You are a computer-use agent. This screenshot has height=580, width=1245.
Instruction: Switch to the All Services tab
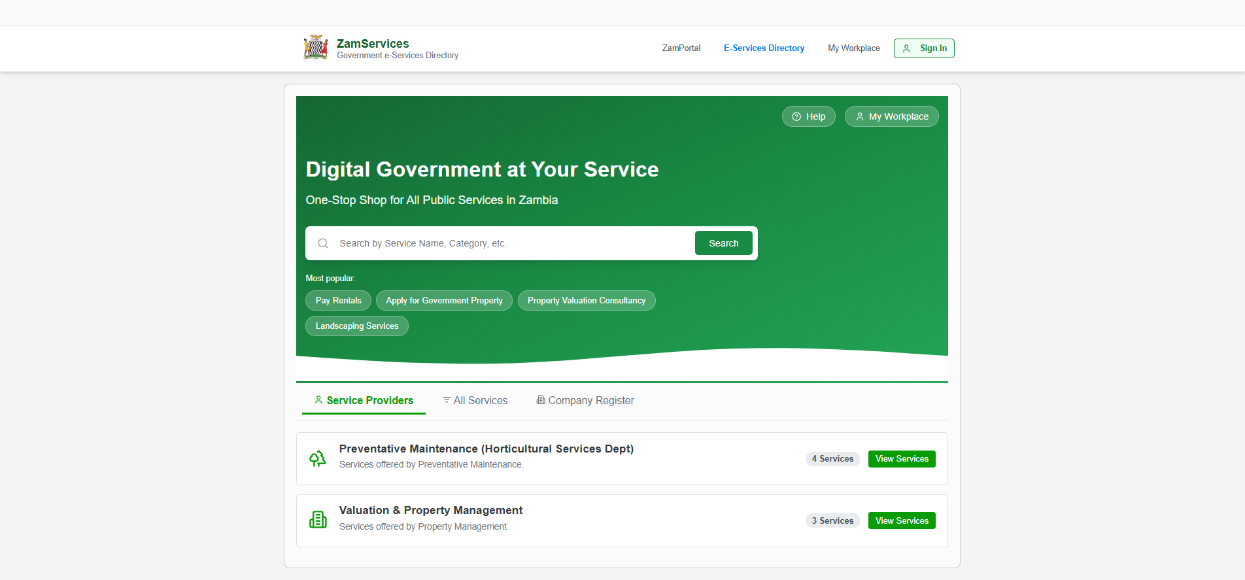475,400
